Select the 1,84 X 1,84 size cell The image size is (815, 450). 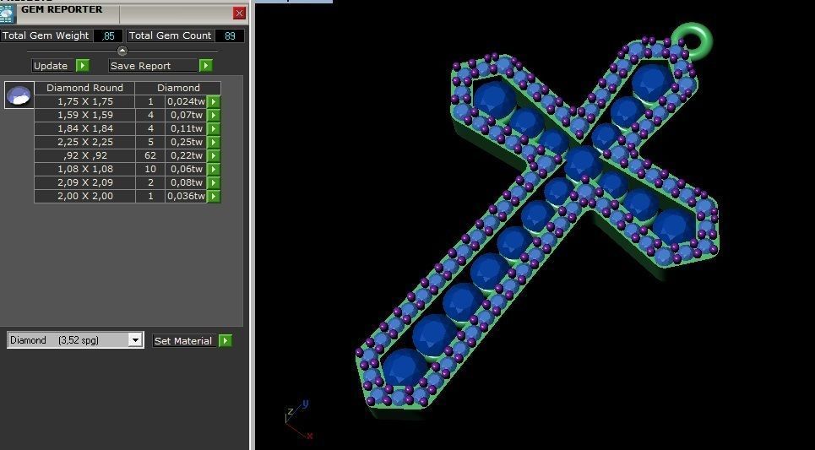tap(84, 128)
